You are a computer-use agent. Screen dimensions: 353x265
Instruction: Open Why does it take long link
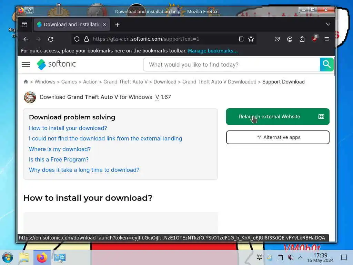click(x=84, y=170)
